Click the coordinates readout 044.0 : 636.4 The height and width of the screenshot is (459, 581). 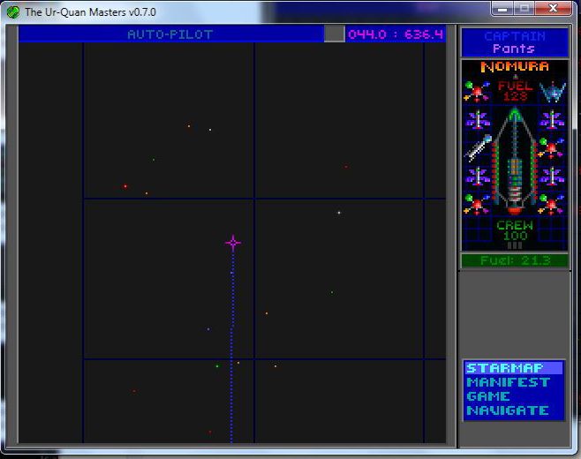point(396,34)
